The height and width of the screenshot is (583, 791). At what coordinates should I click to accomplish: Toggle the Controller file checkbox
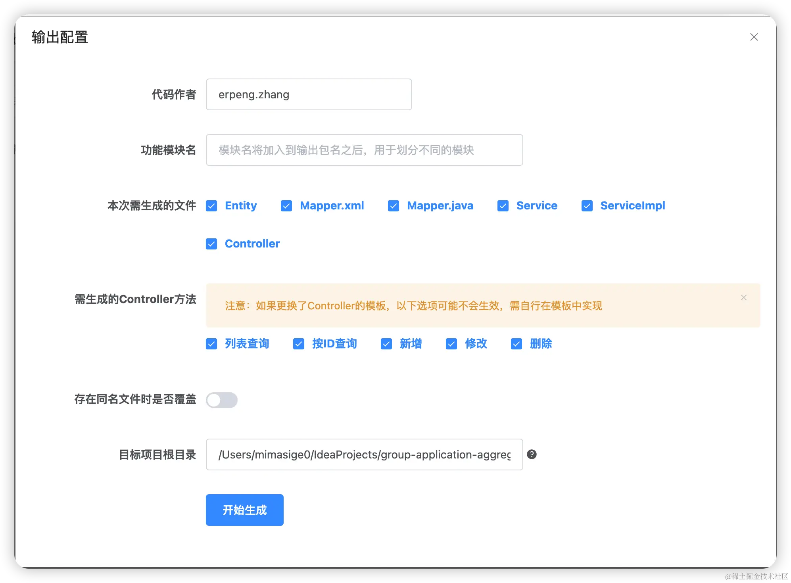211,244
